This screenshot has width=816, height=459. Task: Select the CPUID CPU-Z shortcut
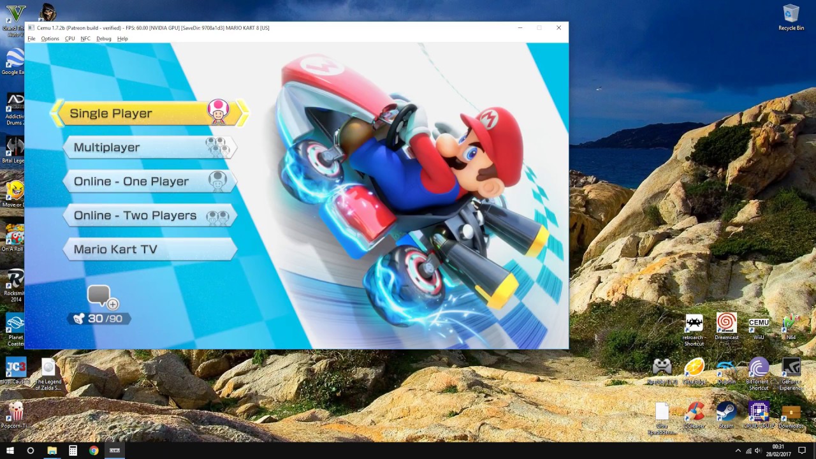click(759, 415)
